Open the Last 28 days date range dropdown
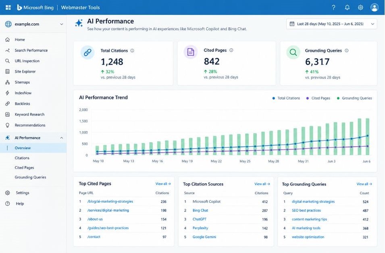Screen dimensions: 385x253 (331, 24)
